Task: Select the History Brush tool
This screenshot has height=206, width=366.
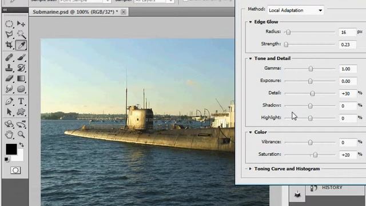Action: click(x=21, y=68)
